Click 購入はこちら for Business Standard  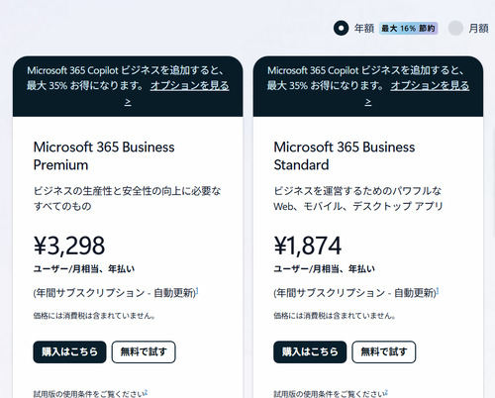(310, 351)
